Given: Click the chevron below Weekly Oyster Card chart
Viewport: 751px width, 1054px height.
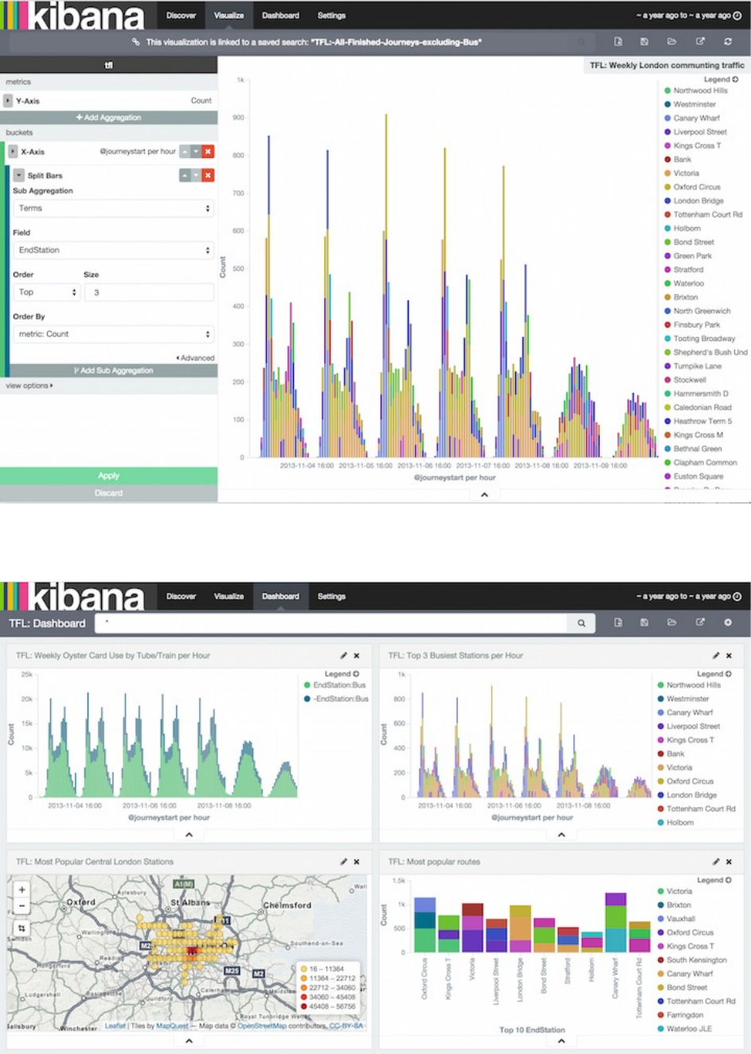Looking at the screenshot, I should 189,835.
